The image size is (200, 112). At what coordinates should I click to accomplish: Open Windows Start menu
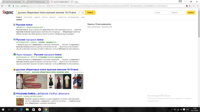(x=3, y=110)
